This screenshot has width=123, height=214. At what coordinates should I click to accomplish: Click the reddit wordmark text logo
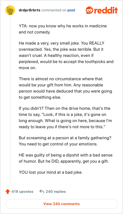coord(106,10)
